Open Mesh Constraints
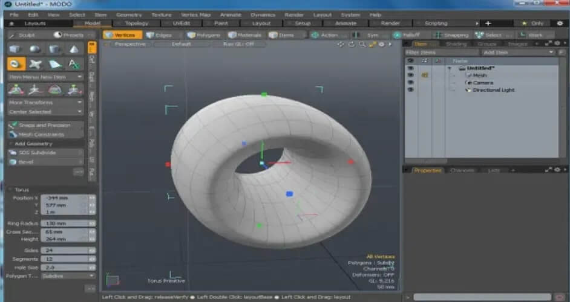Image resolution: width=570 pixels, height=302 pixels. click(x=45, y=134)
